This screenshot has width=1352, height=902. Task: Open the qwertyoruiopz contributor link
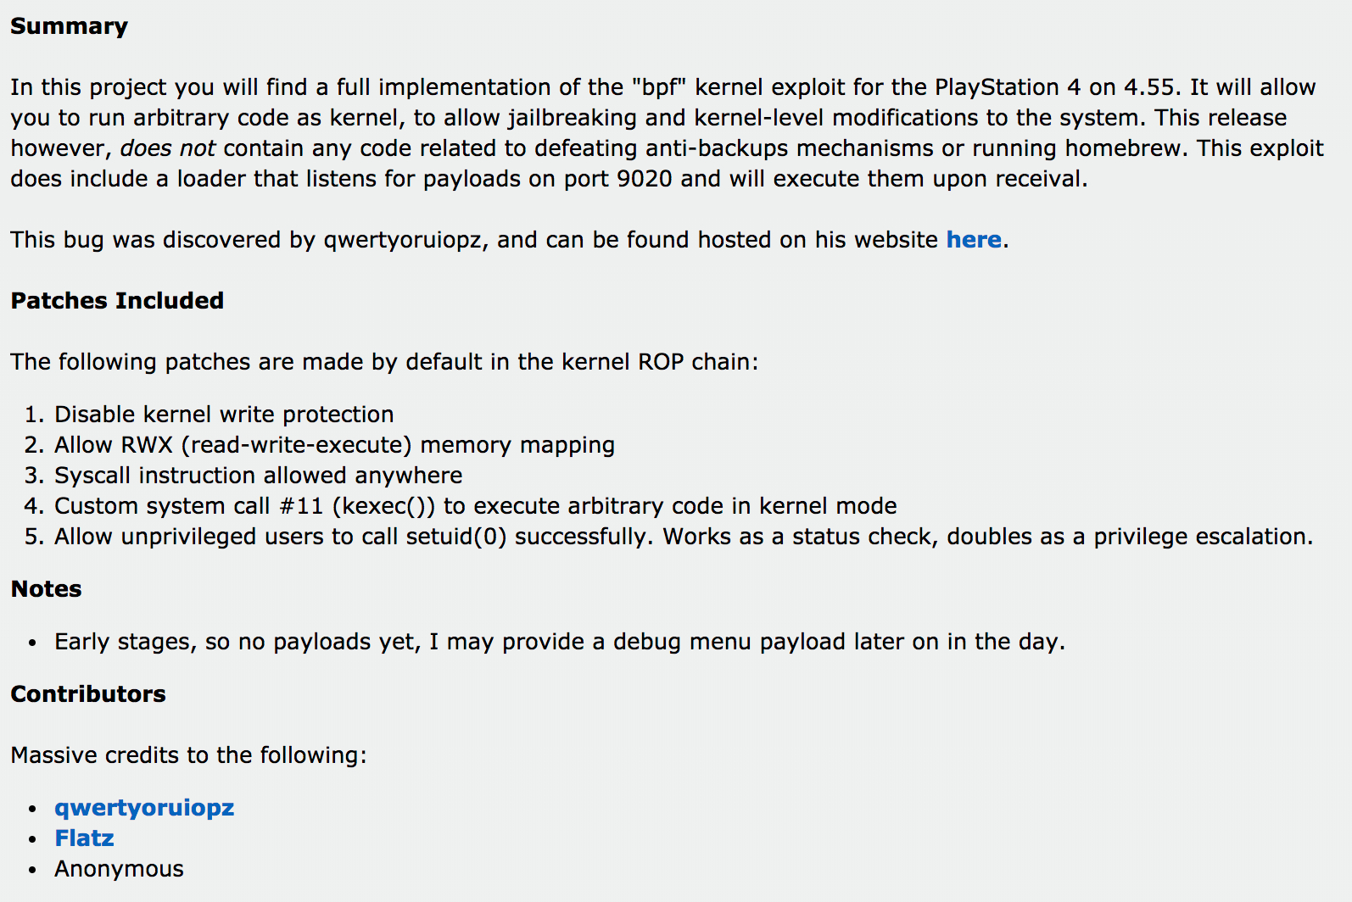click(x=144, y=808)
